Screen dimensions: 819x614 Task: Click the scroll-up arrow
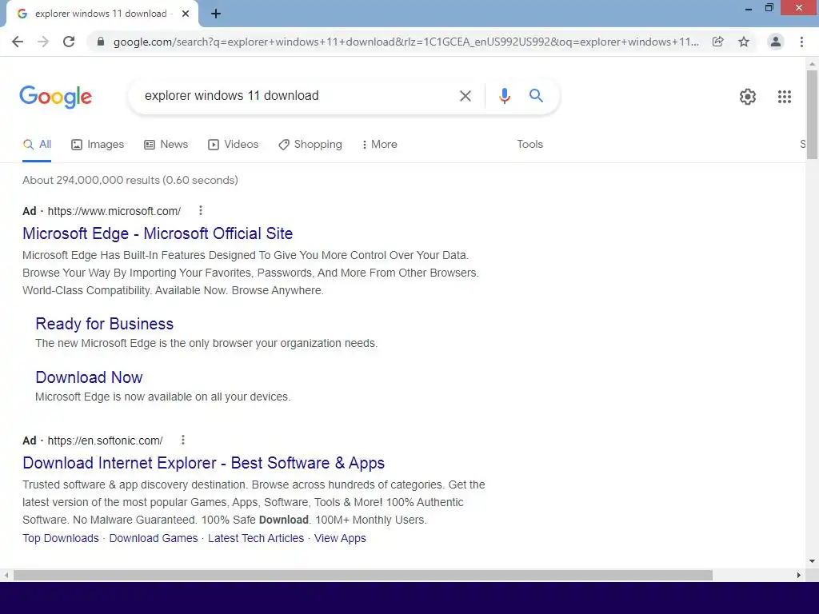(x=812, y=64)
